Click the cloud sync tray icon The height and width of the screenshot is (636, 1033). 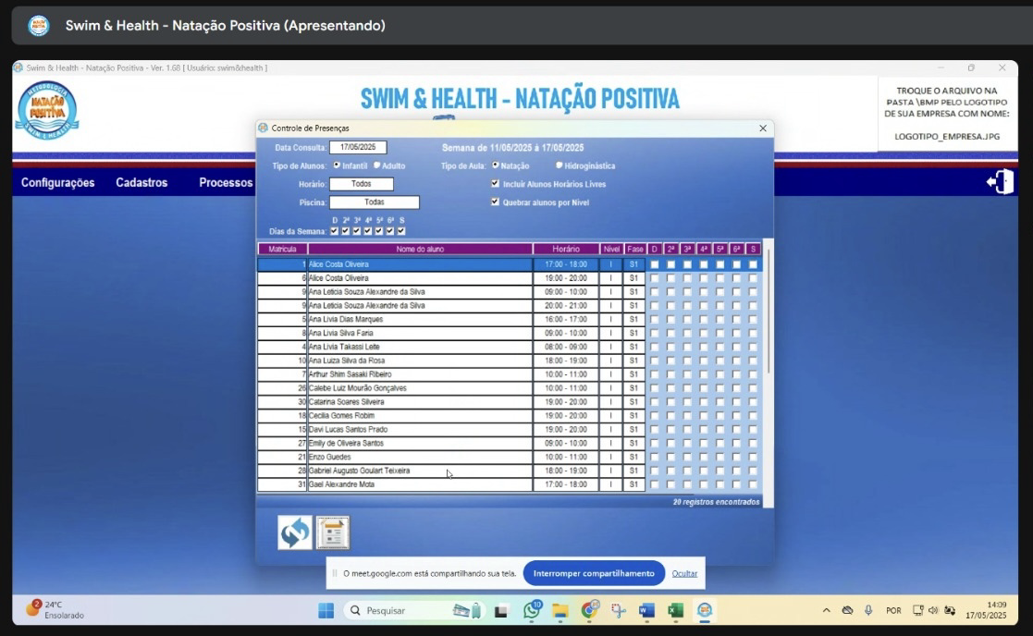(x=847, y=610)
